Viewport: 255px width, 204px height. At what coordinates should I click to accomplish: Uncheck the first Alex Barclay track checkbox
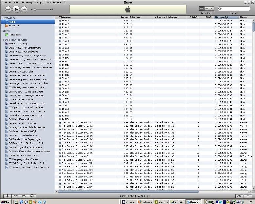[x=60, y=122]
